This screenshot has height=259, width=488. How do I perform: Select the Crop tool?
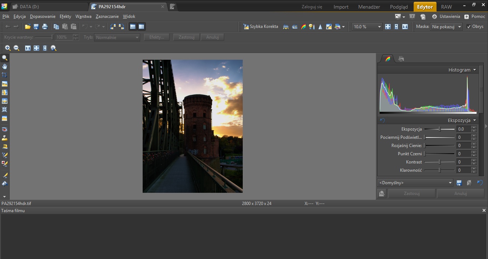coord(5,75)
